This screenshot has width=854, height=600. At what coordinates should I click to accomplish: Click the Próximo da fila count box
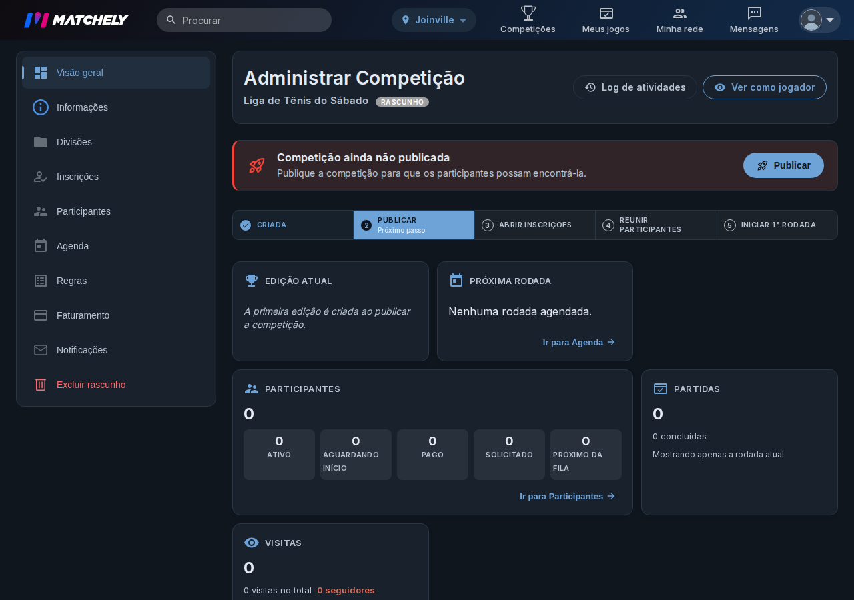pyautogui.click(x=586, y=455)
